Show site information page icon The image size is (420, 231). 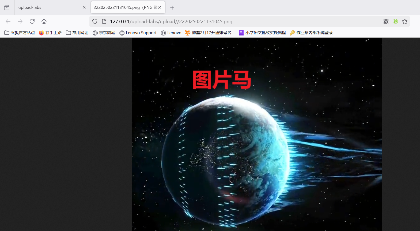click(x=104, y=21)
